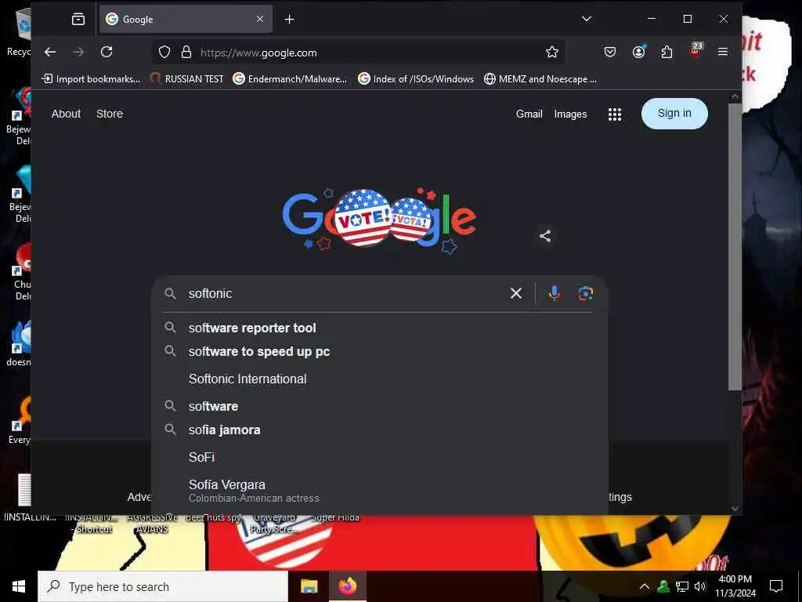Open the Gmail link

tap(529, 114)
